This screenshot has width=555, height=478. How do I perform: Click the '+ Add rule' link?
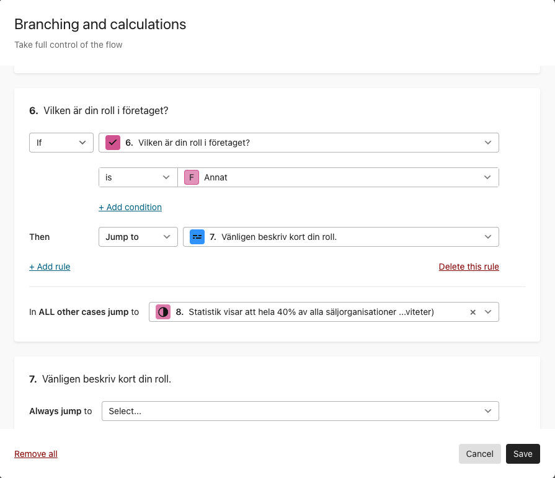(x=50, y=267)
